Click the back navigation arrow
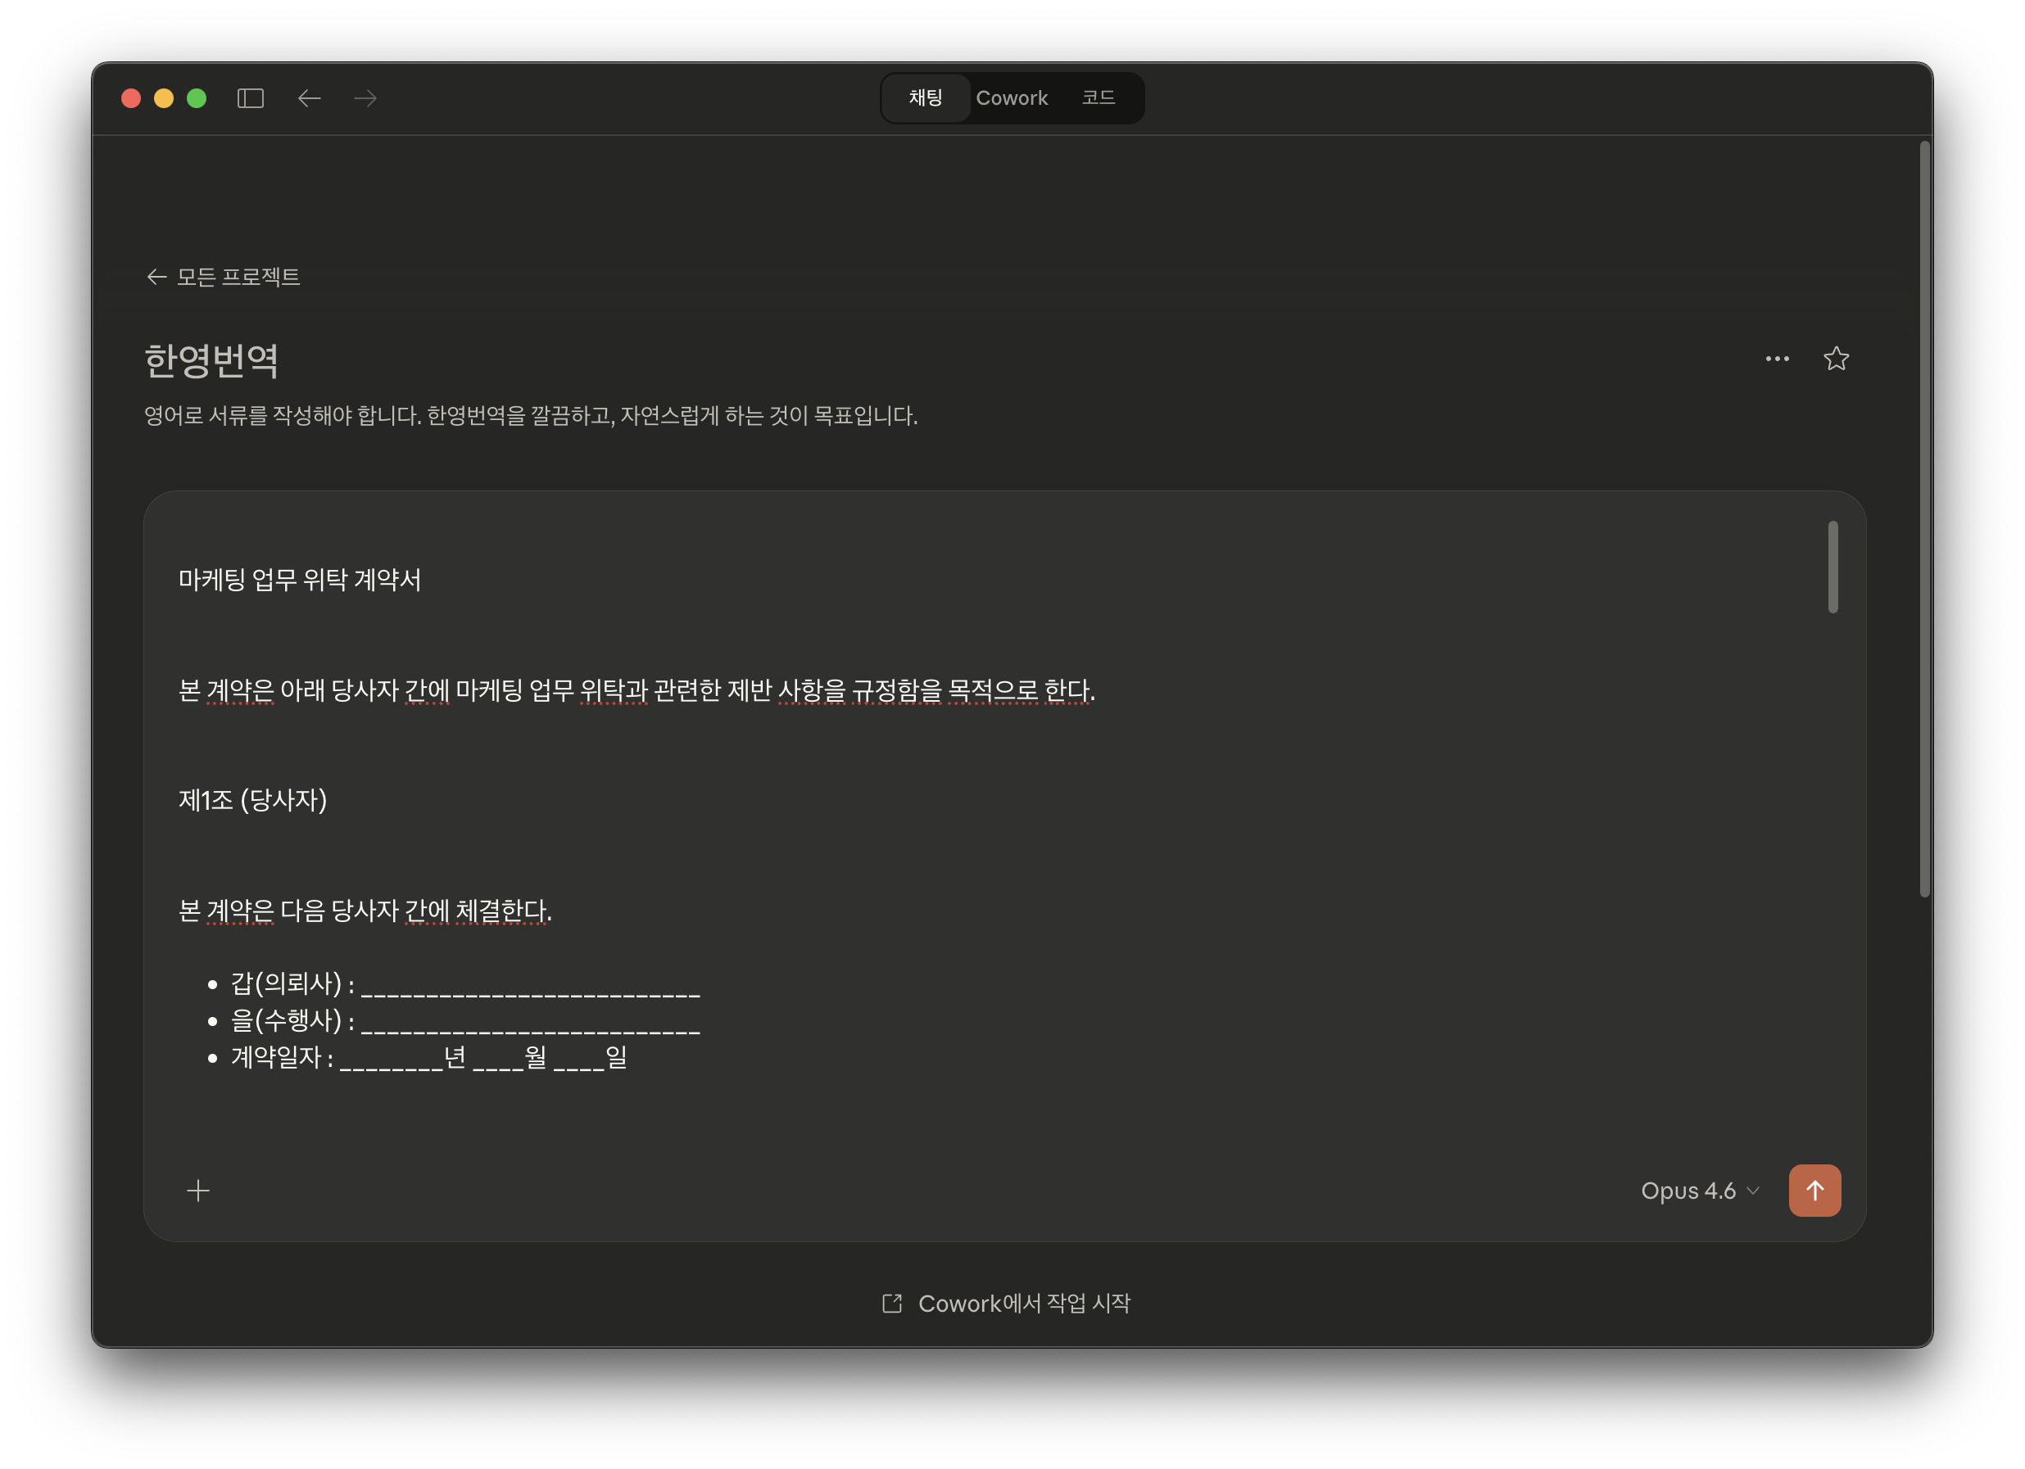The height and width of the screenshot is (1469, 2025). tap(309, 98)
